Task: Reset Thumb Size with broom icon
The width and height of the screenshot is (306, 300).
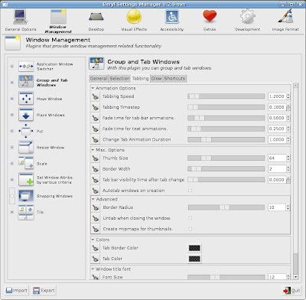Action: (96, 158)
